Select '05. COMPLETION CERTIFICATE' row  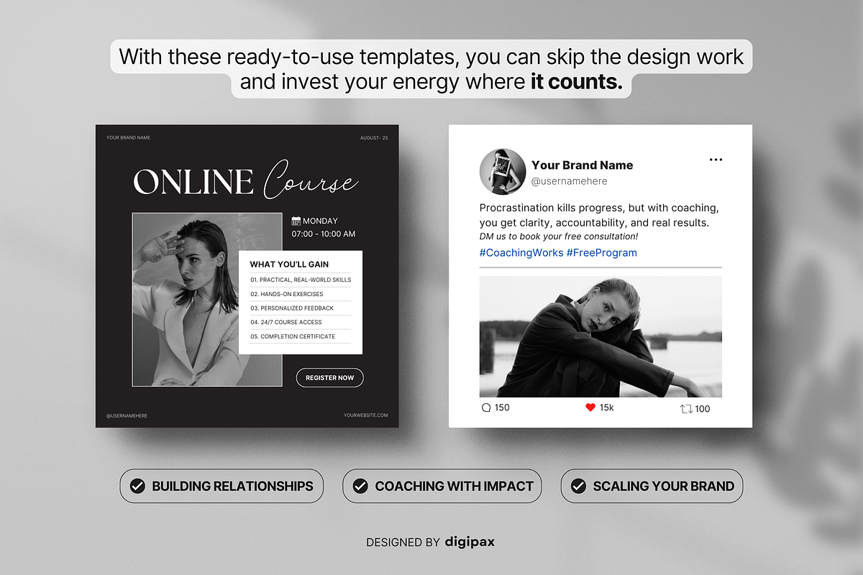[301, 336]
